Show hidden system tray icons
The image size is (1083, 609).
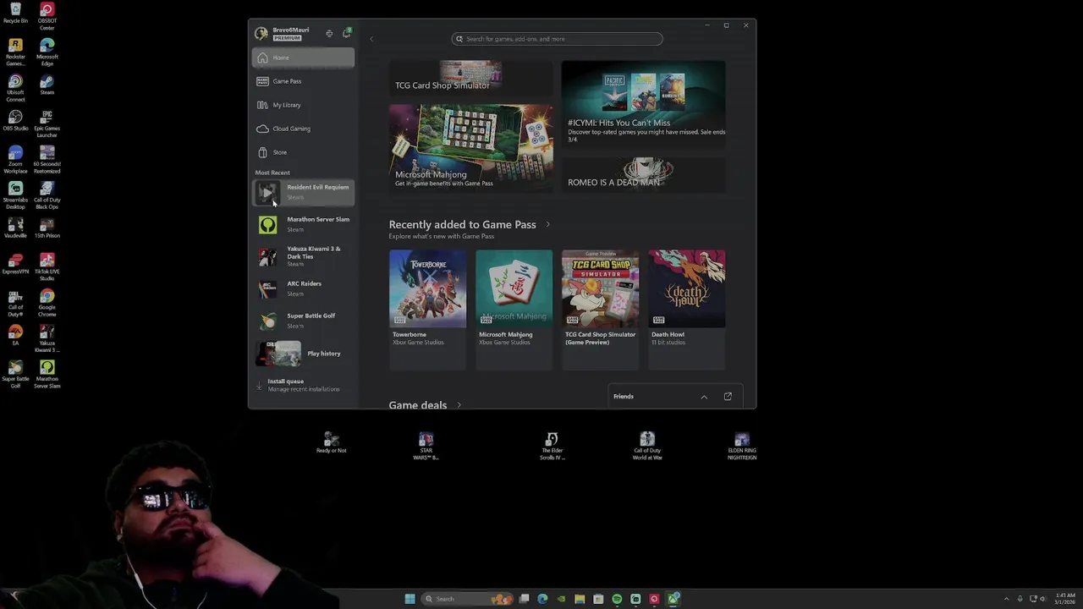click(1006, 599)
